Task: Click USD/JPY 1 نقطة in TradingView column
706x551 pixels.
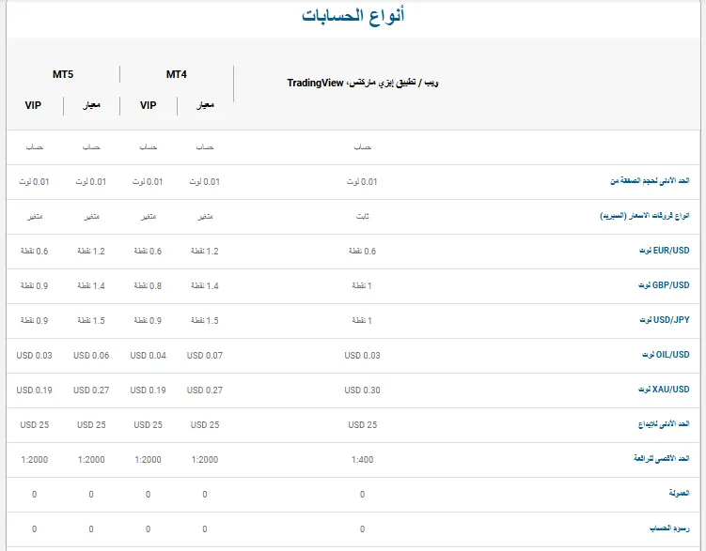Action: click(363, 320)
